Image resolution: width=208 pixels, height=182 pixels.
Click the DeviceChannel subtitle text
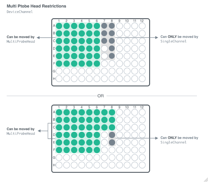coord(20,12)
